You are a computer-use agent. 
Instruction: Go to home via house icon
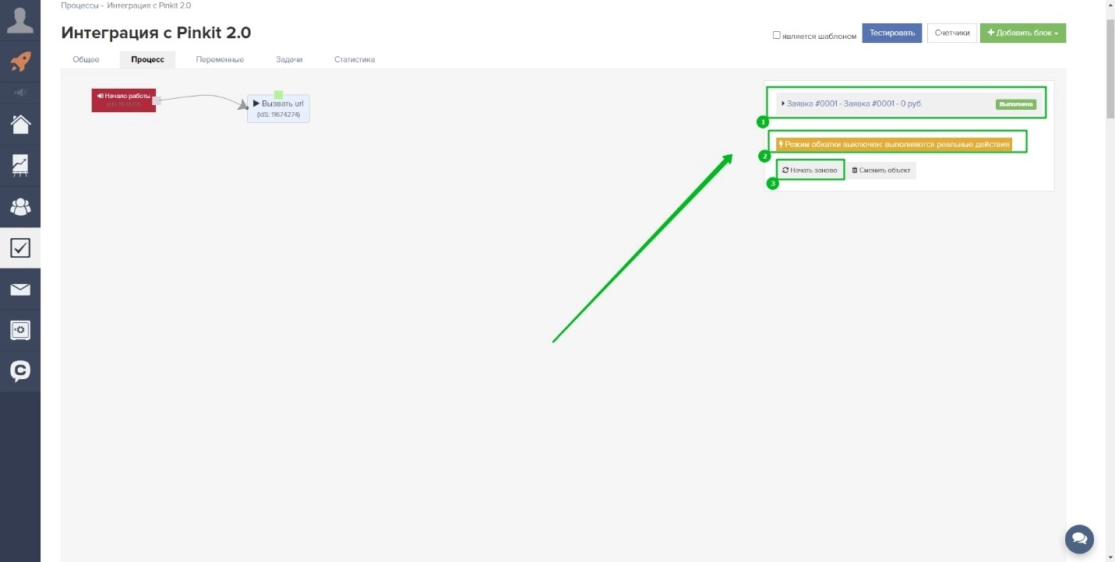[x=20, y=125]
